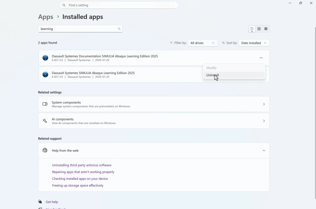The width and height of the screenshot is (316, 209).
Task: Select Dassault Systemes SIMULIA Abaqus Learning Edition 2025 title
Action: [x=93, y=73]
